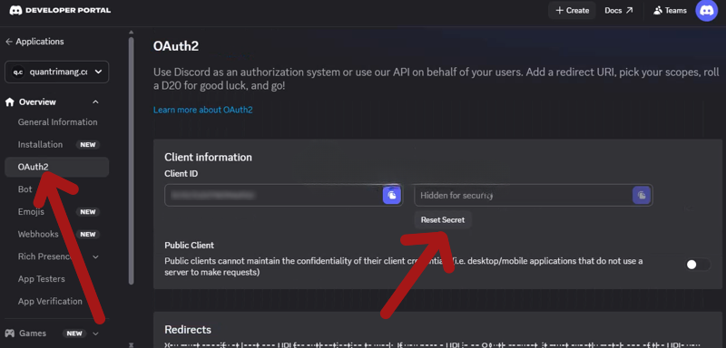Open App Verification page

coord(50,301)
